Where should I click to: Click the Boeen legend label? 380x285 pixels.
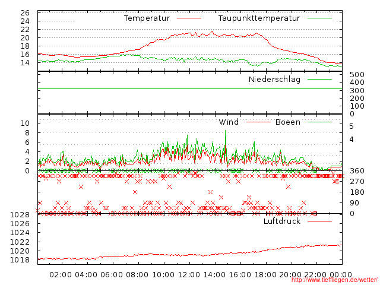tap(288, 122)
